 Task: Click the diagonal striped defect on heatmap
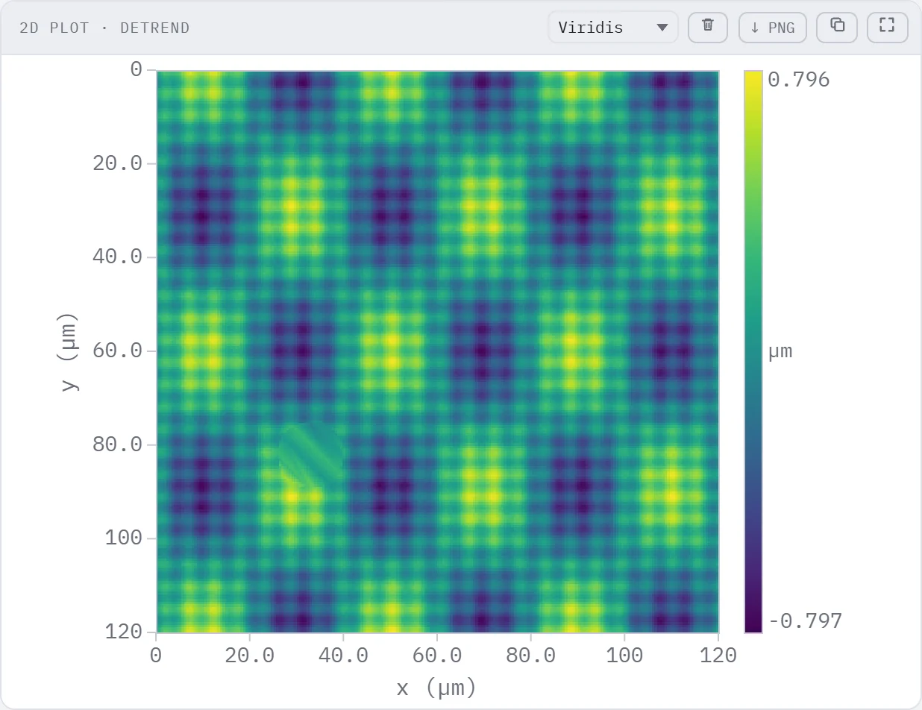click(312, 455)
